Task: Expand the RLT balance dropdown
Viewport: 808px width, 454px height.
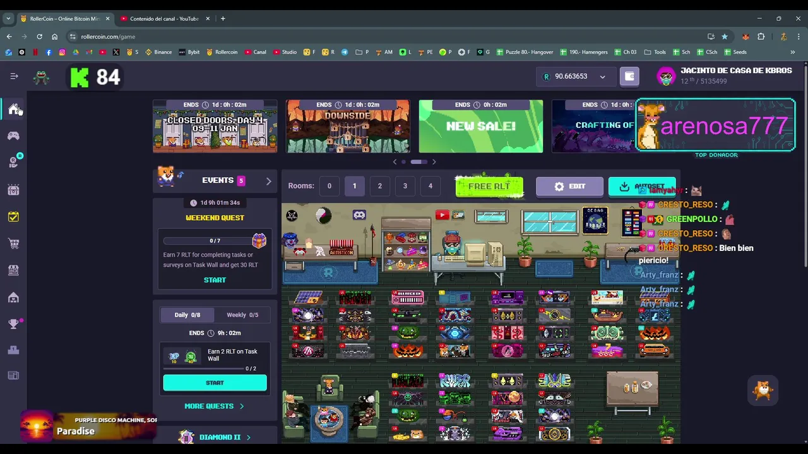Action: [x=602, y=77]
